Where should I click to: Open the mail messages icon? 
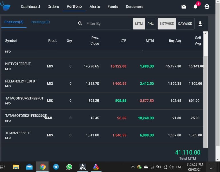[x=184, y=7]
